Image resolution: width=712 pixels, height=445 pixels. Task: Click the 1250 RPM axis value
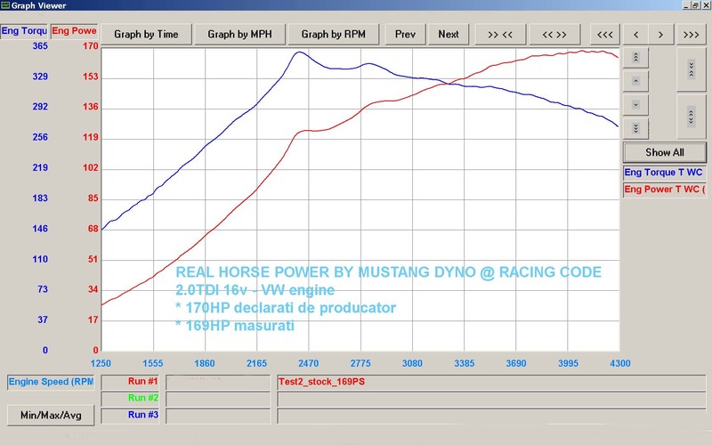pyautogui.click(x=101, y=363)
